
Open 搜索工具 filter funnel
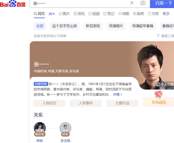coord(165,36)
